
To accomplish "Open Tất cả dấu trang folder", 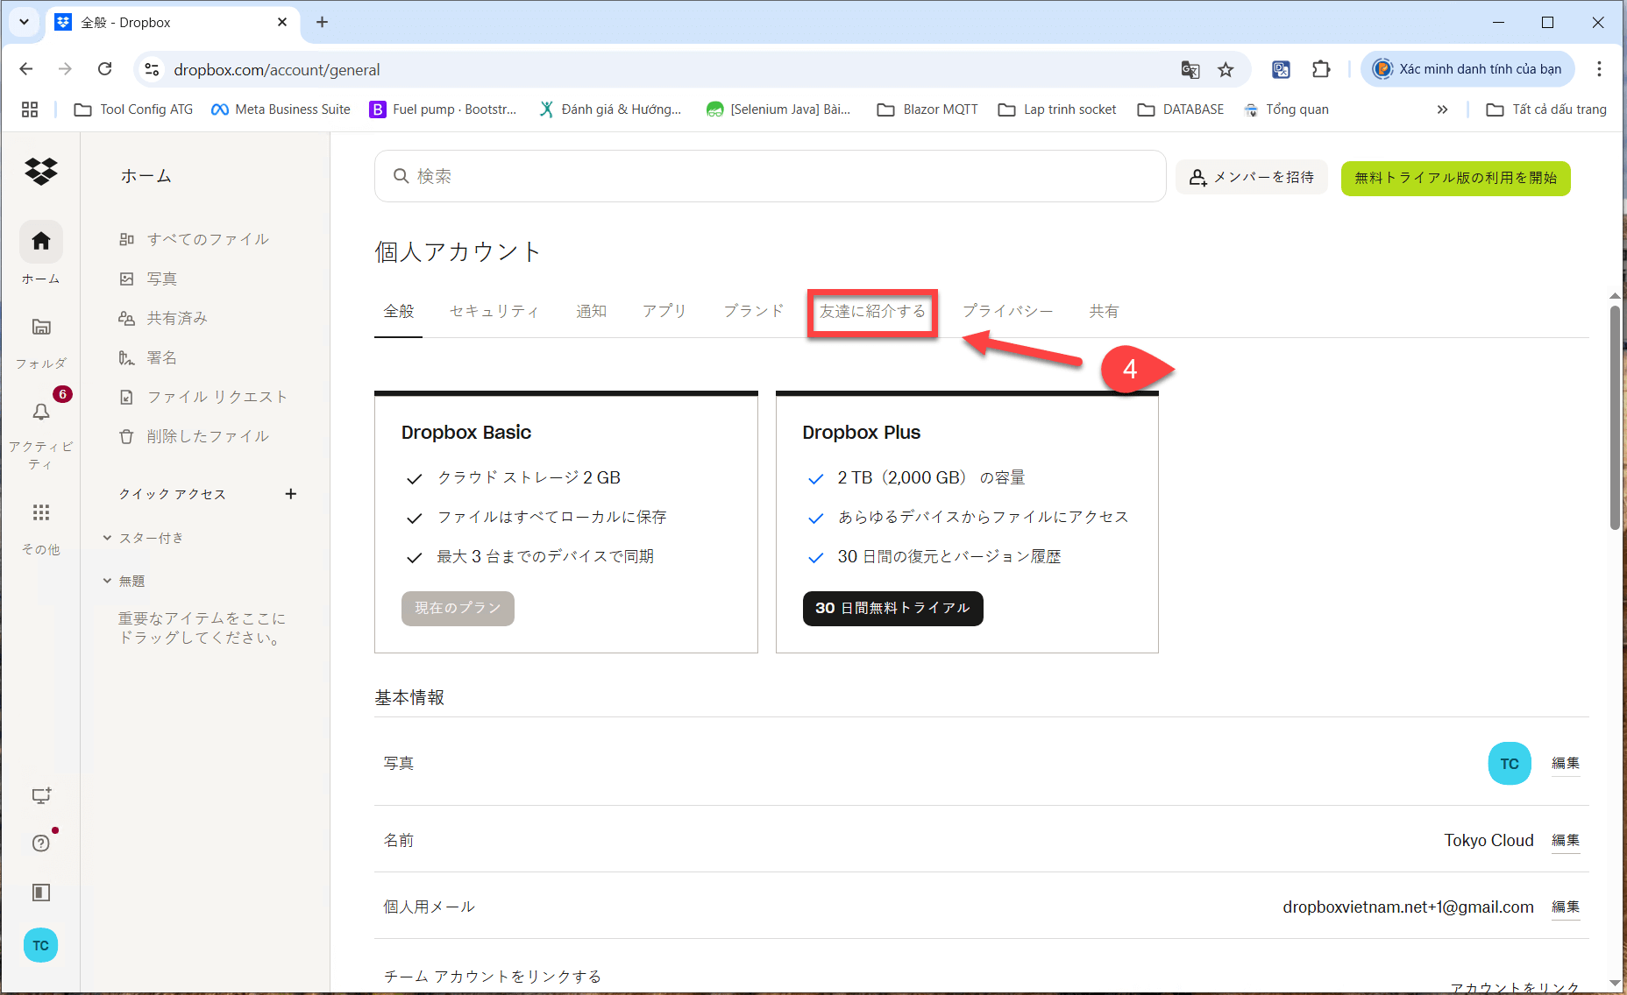I will 1546,109.
